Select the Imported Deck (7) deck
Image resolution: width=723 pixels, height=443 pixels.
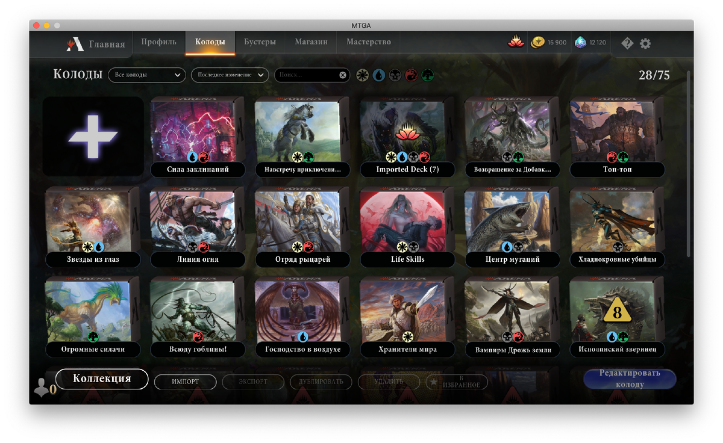tap(407, 137)
